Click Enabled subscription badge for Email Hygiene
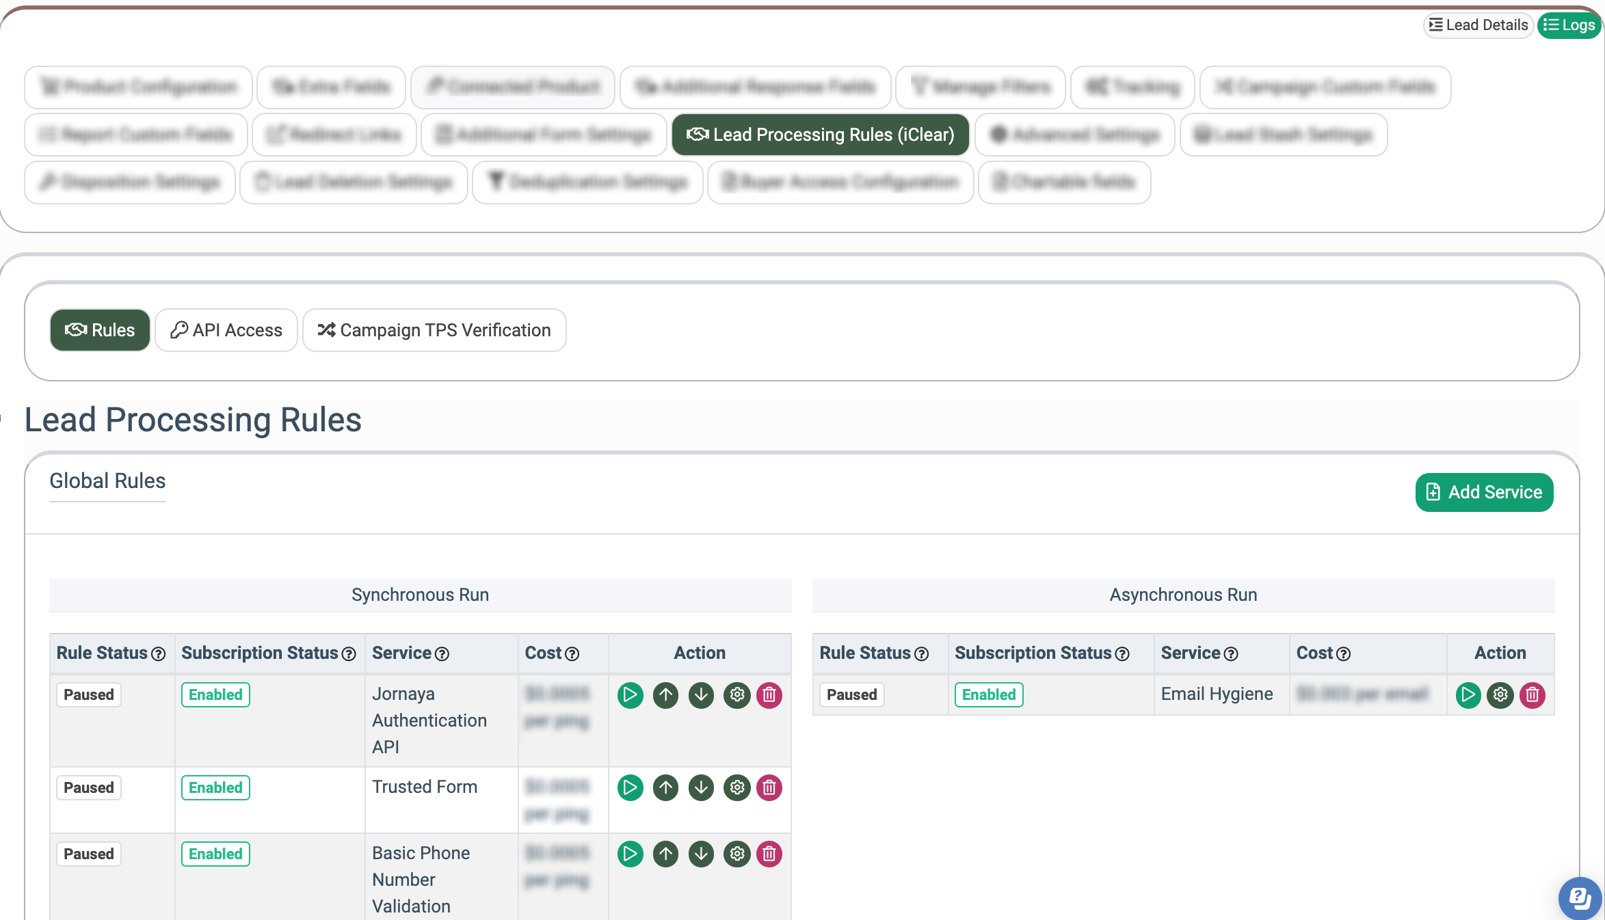 pyautogui.click(x=989, y=694)
